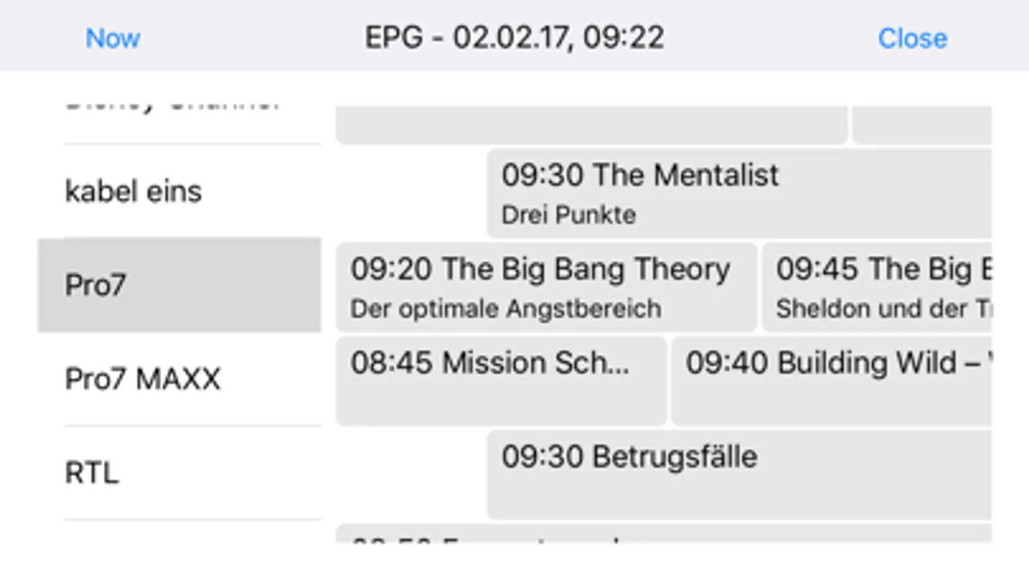The width and height of the screenshot is (1029, 579).
Task: Tap the Der optimale Angstbereich subtitle
Action: tap(506, 309)
